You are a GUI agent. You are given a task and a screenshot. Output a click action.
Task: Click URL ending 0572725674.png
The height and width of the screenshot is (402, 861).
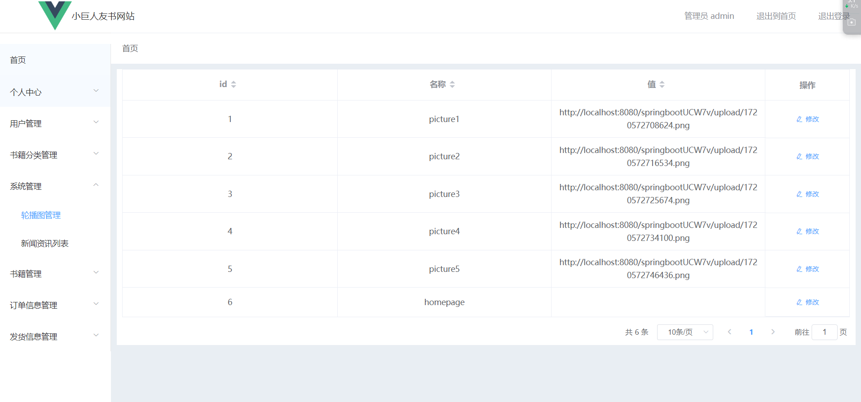click(x=658, y=194)
